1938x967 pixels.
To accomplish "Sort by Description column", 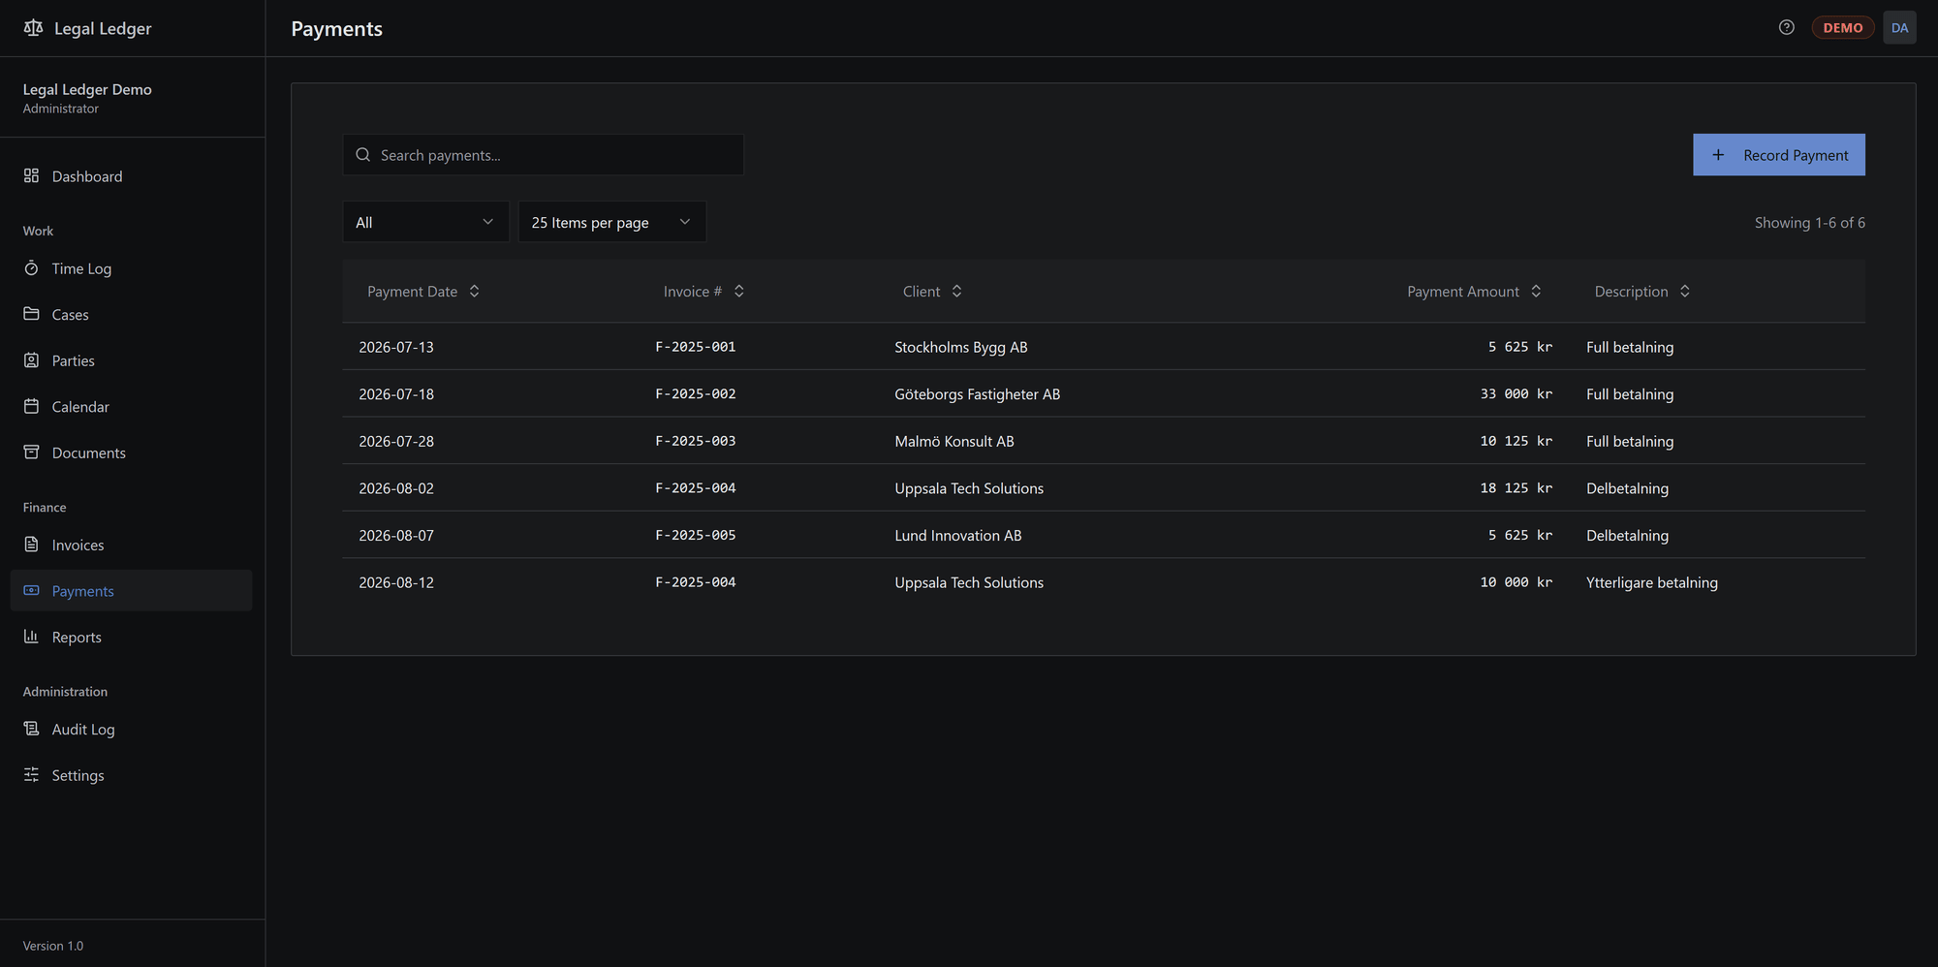I will pyautogui.click(x=1642, y=292).
